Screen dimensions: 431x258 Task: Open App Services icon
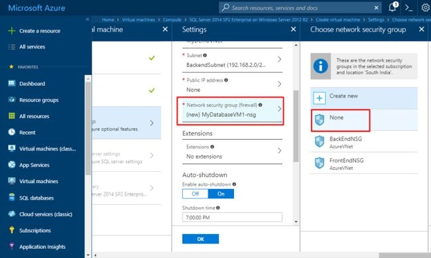pyautogui.click(x=11, y=164)
